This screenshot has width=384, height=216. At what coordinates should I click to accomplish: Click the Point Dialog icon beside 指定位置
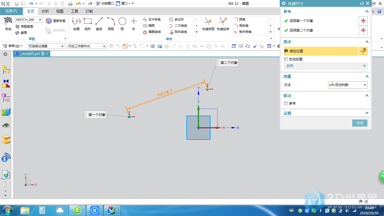pos(363,51)
